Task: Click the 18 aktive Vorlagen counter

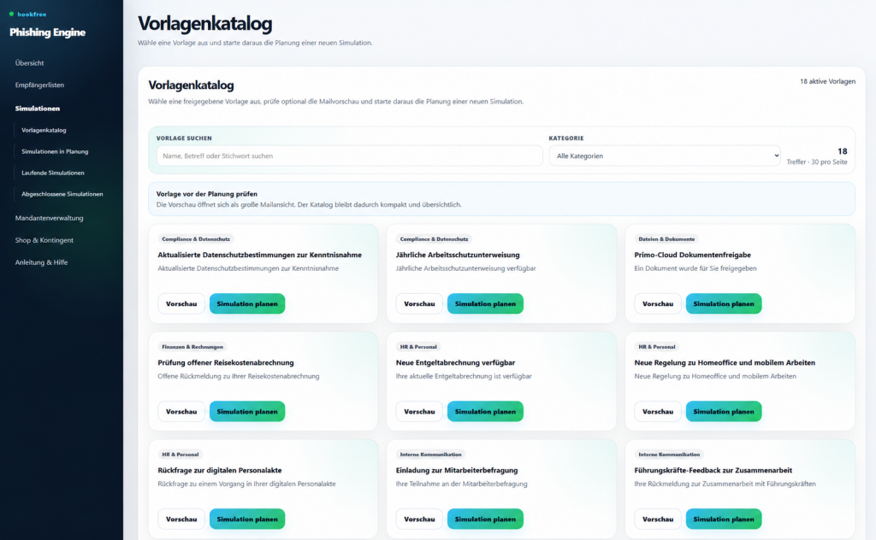Action: tap(827, 81)
